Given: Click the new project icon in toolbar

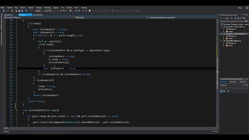Looking at the screenshot, I should 12,11.
